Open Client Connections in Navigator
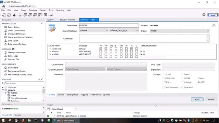Screen dimensions: 219x123 point(16,30)
